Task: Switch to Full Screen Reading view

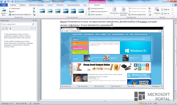Action: point(143,103)
